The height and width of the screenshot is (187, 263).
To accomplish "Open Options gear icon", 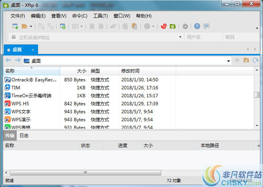I will click(x=185, y=26).
